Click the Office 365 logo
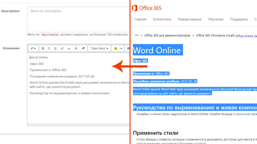The image size is (257, 144). [x=147, y=8]
